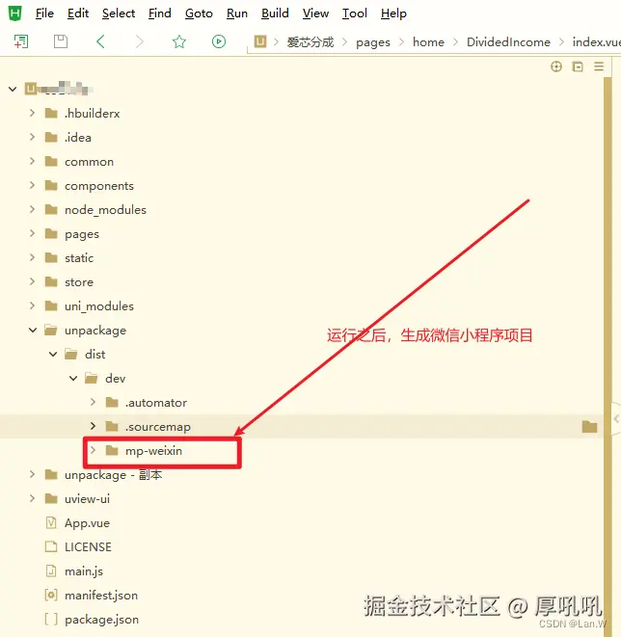Click the App.vue file icon
The width and height of the screenshot is (621, 637).
[x=51, y=523]
